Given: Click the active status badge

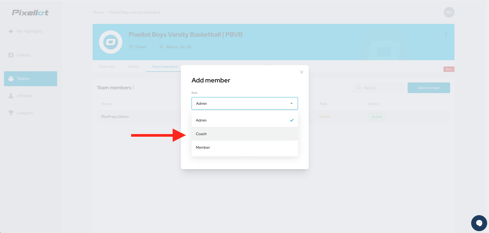Looking at the screenshot, I should point(377,117).
